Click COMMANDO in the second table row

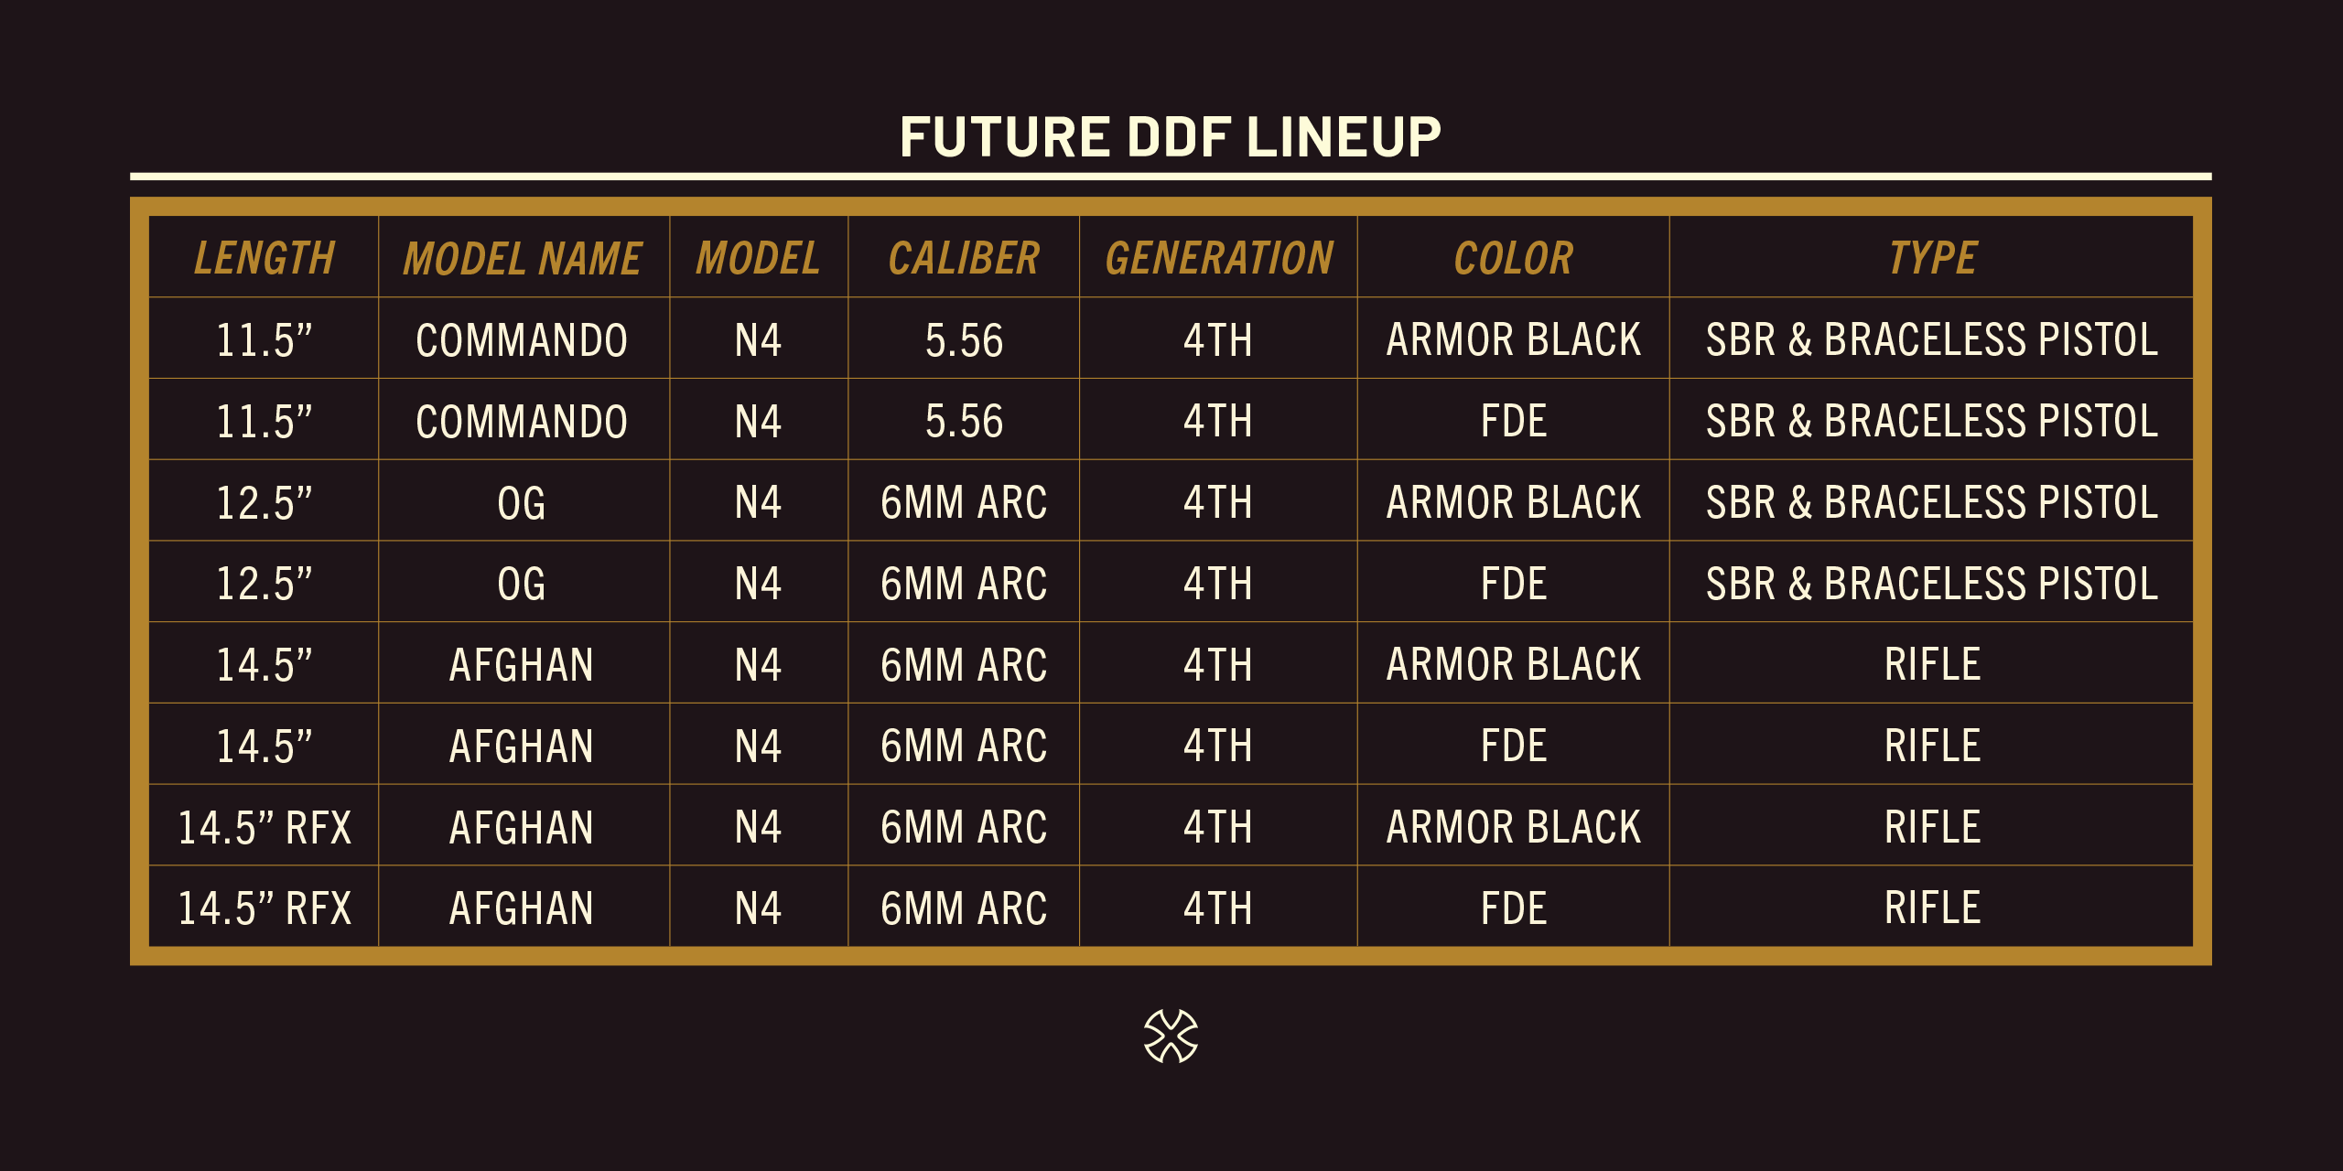[522, 422]
